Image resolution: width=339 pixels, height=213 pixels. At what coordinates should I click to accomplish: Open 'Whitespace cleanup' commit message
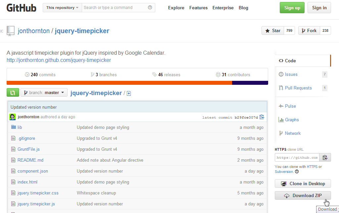96,193
